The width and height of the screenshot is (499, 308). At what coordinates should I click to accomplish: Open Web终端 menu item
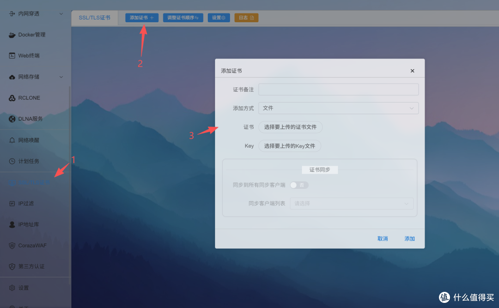coord(29,56)
